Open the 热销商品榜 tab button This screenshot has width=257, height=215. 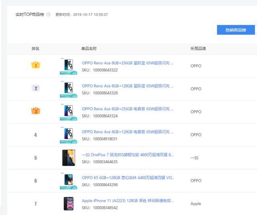click(x=236, y=30)
